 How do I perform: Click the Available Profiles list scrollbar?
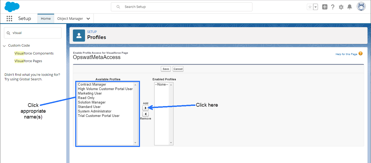click(x=135, y=113)
